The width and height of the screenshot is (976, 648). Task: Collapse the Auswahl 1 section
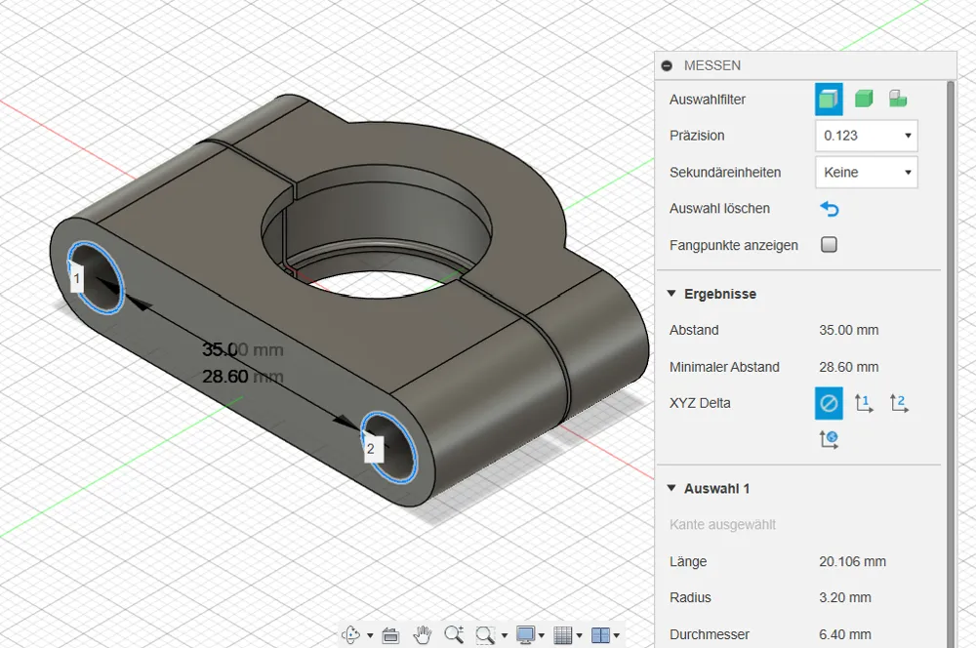tap(671, 488)
